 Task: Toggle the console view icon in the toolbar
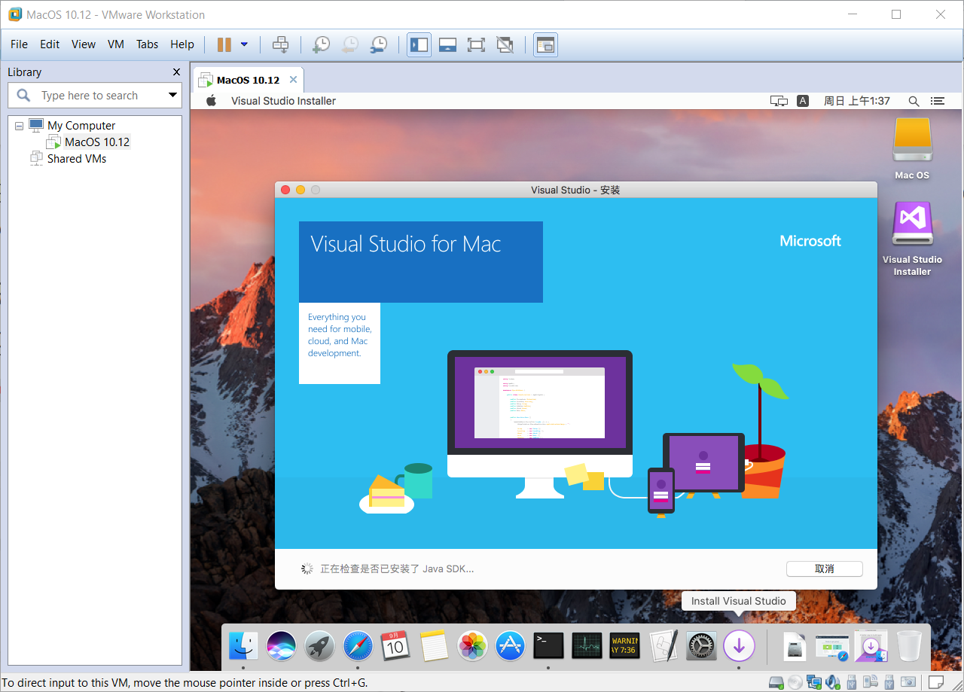pos(545,44)
